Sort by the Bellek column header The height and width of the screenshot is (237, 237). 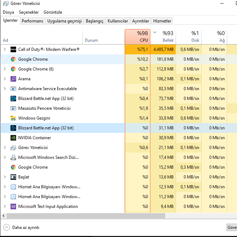(x=163, y=37)
